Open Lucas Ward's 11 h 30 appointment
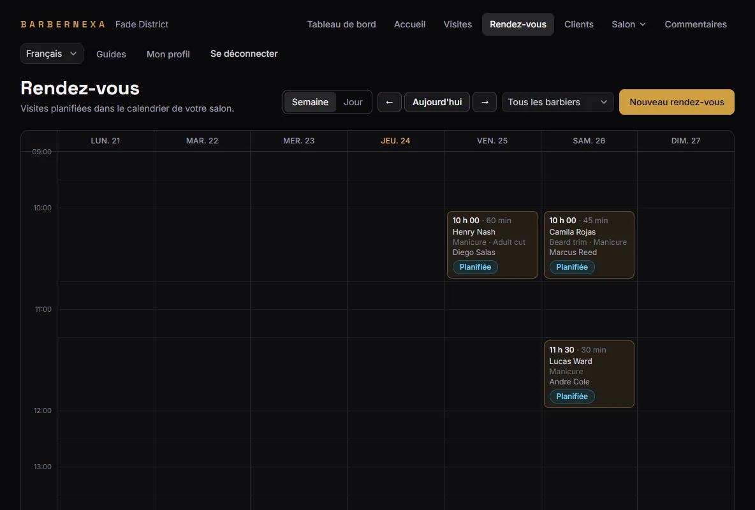Image resolution: width=755 pixels, height=510 pixels. (589, 374)
